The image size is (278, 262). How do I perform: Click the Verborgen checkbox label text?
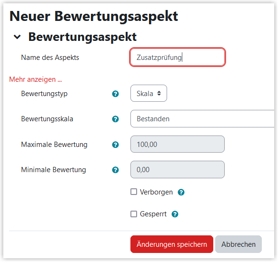click(156, 192)
